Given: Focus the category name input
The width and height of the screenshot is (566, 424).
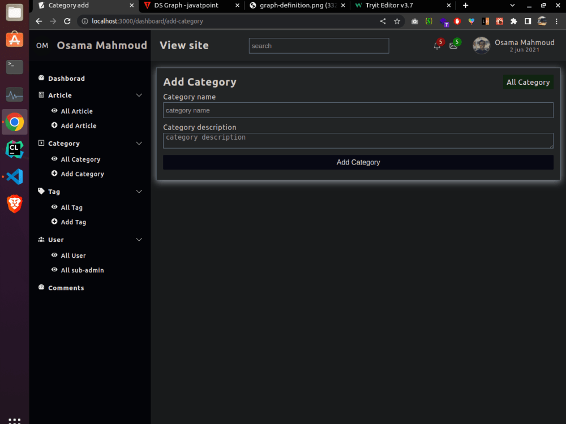Looking at the screenshot, I should (358, 110).
